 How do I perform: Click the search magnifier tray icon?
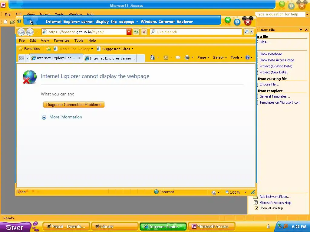click(x=285, y=226)
